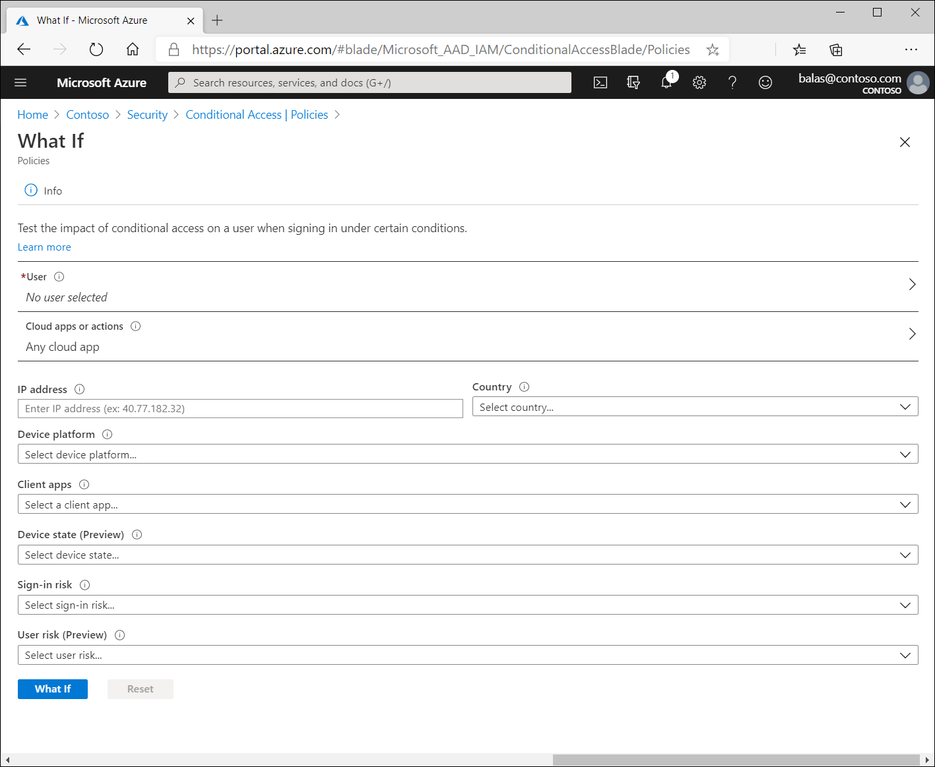Screen dimensions: 935x767
Task: Go to Security breadcrumb
Action: pyautogui.click(x=147, y=115)
